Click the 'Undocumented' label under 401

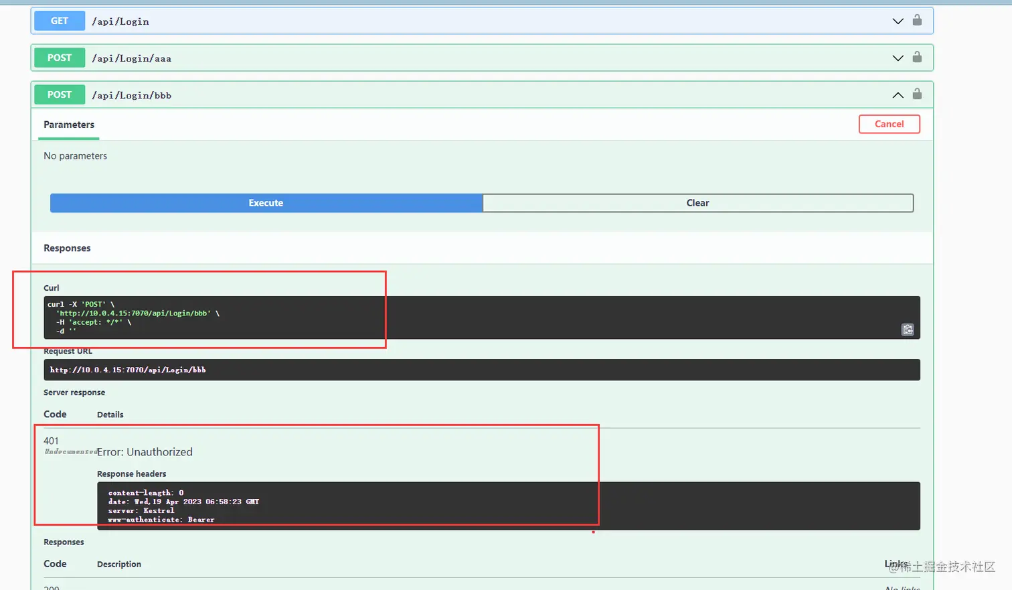(x=71, y=452)
